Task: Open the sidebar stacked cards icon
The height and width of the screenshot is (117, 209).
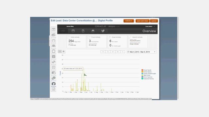Action: [54, 73]
